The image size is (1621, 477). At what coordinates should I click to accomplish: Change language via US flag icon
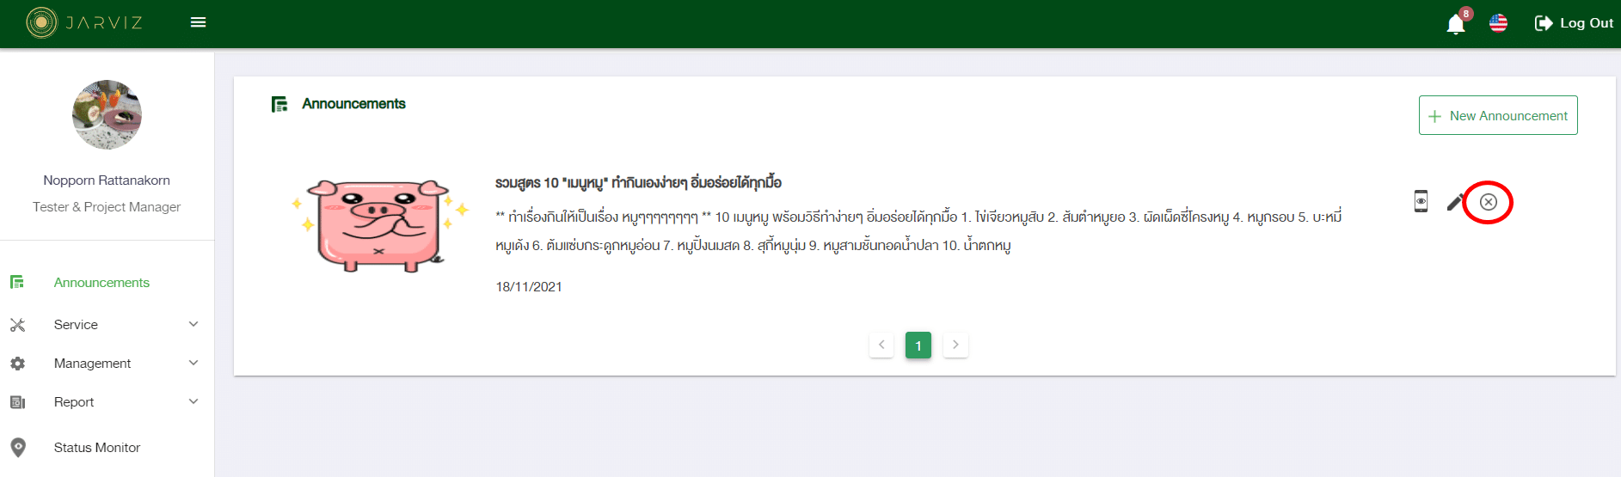(x=1498, y=23)
